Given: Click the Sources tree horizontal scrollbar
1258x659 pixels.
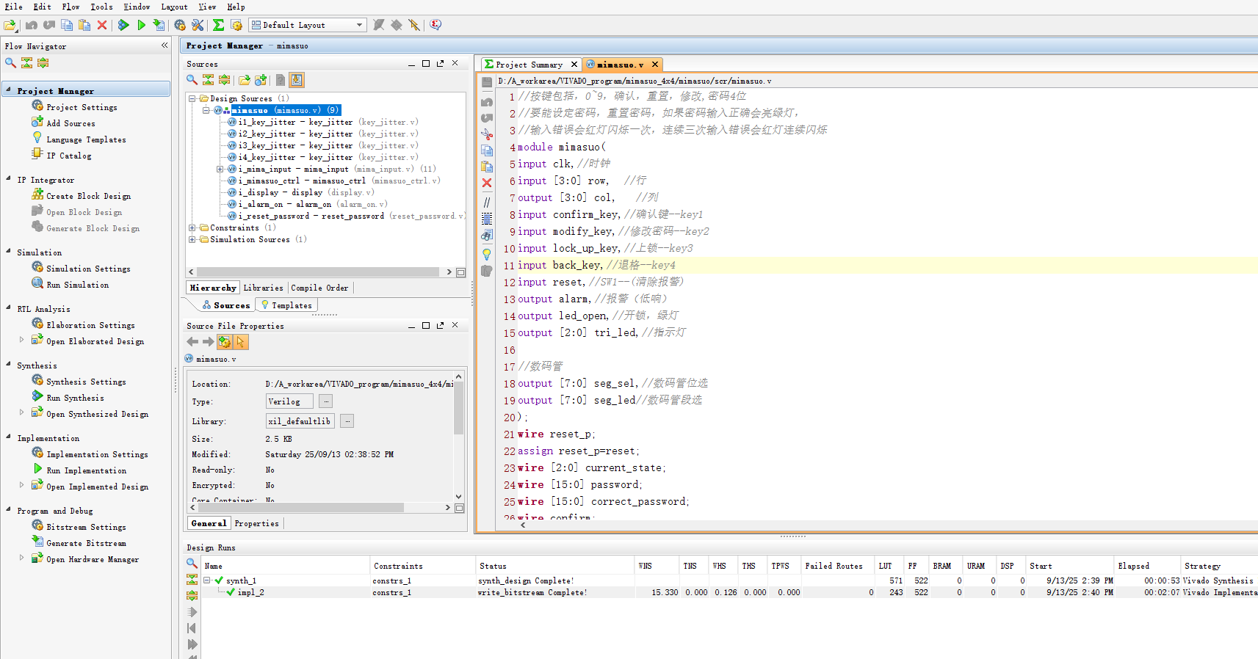Looking at the screenshot, I should pyautogui.click(x=319, y=272).
